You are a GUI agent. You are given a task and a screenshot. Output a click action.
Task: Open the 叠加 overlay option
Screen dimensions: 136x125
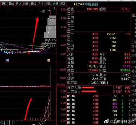[11, 4]
